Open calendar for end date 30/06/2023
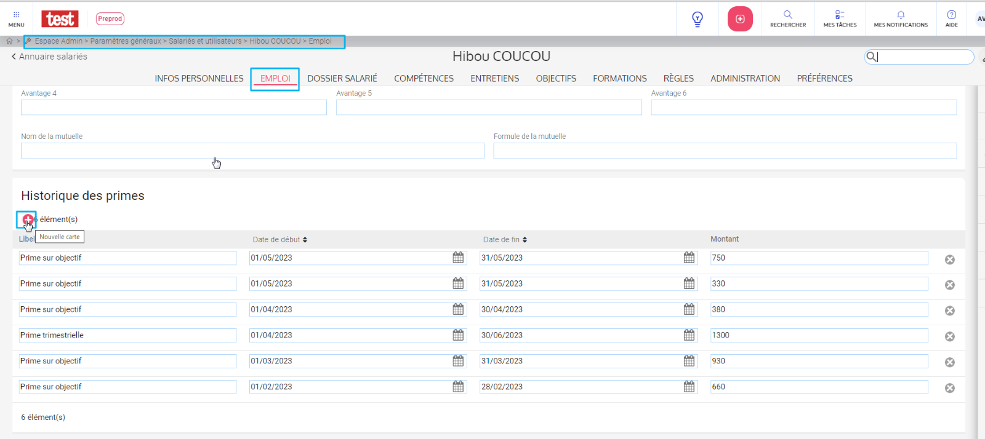The height and width of the screenshot is (439, 985). tap(689, 335)
